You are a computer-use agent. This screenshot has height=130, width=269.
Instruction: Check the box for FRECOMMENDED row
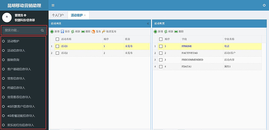(161, 60)
